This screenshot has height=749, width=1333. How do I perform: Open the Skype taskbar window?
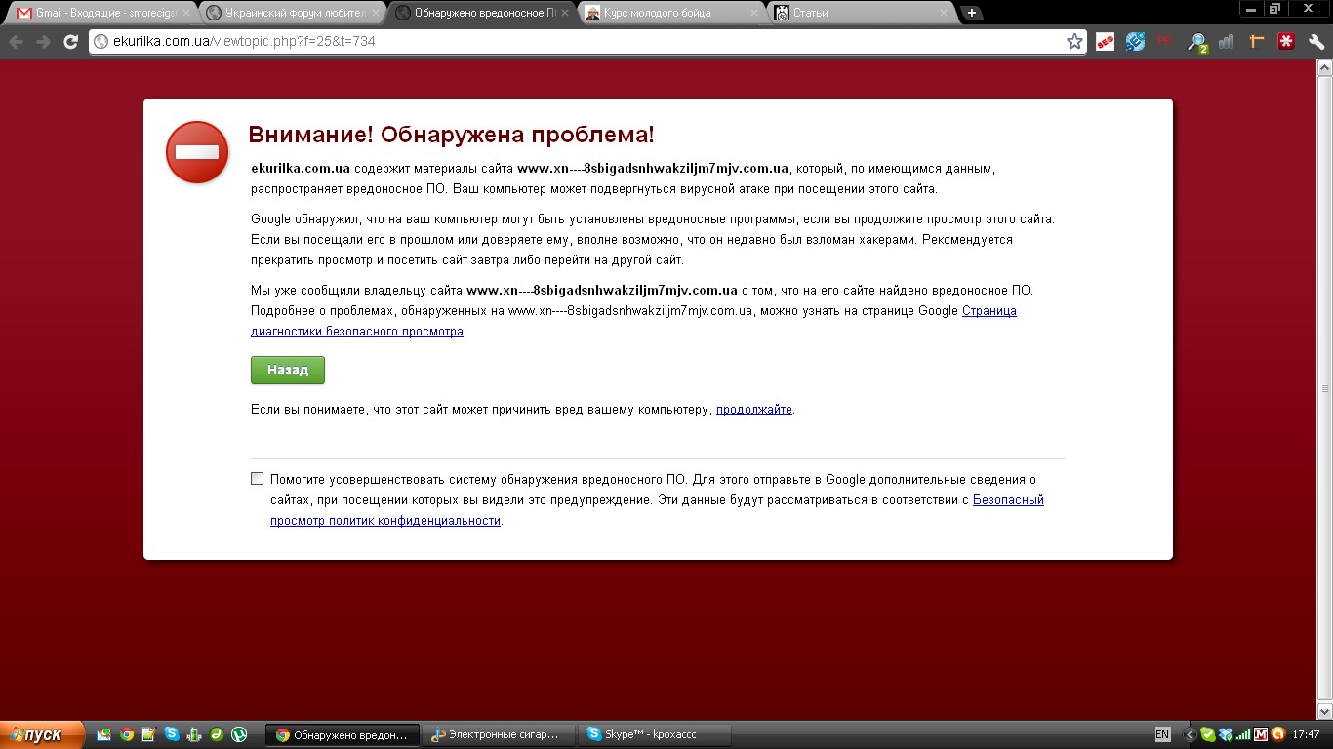tap(656, 734)
